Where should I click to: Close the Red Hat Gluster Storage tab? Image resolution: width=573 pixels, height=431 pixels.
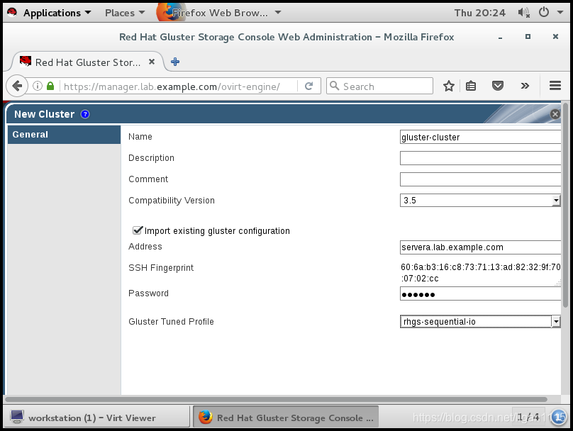(152, 62)
